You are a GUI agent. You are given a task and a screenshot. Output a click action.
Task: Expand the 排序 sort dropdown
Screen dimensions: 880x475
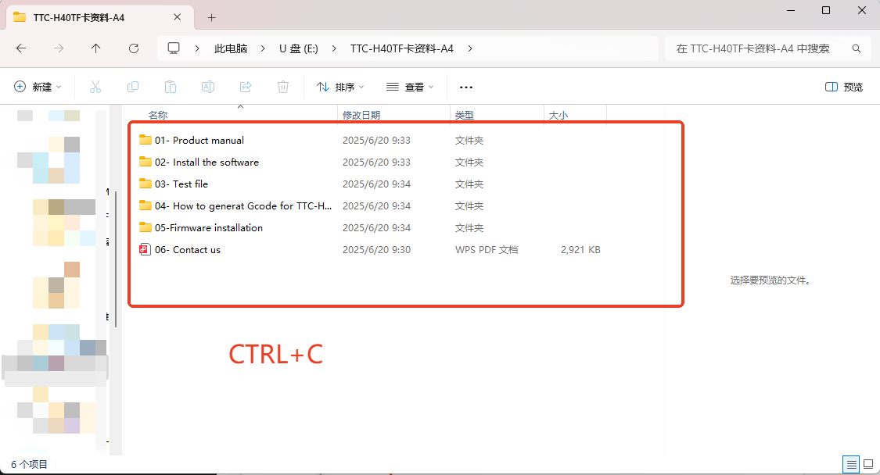click(x=340, y=87)
